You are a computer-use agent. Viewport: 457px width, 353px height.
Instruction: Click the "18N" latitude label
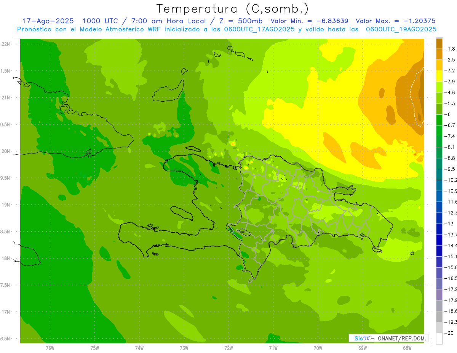click(x=6, y=258)
